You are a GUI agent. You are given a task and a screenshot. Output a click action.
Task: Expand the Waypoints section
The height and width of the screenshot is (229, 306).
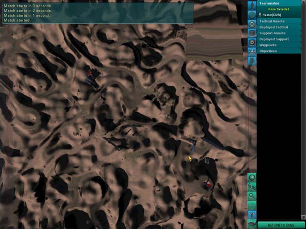[279, 45]
